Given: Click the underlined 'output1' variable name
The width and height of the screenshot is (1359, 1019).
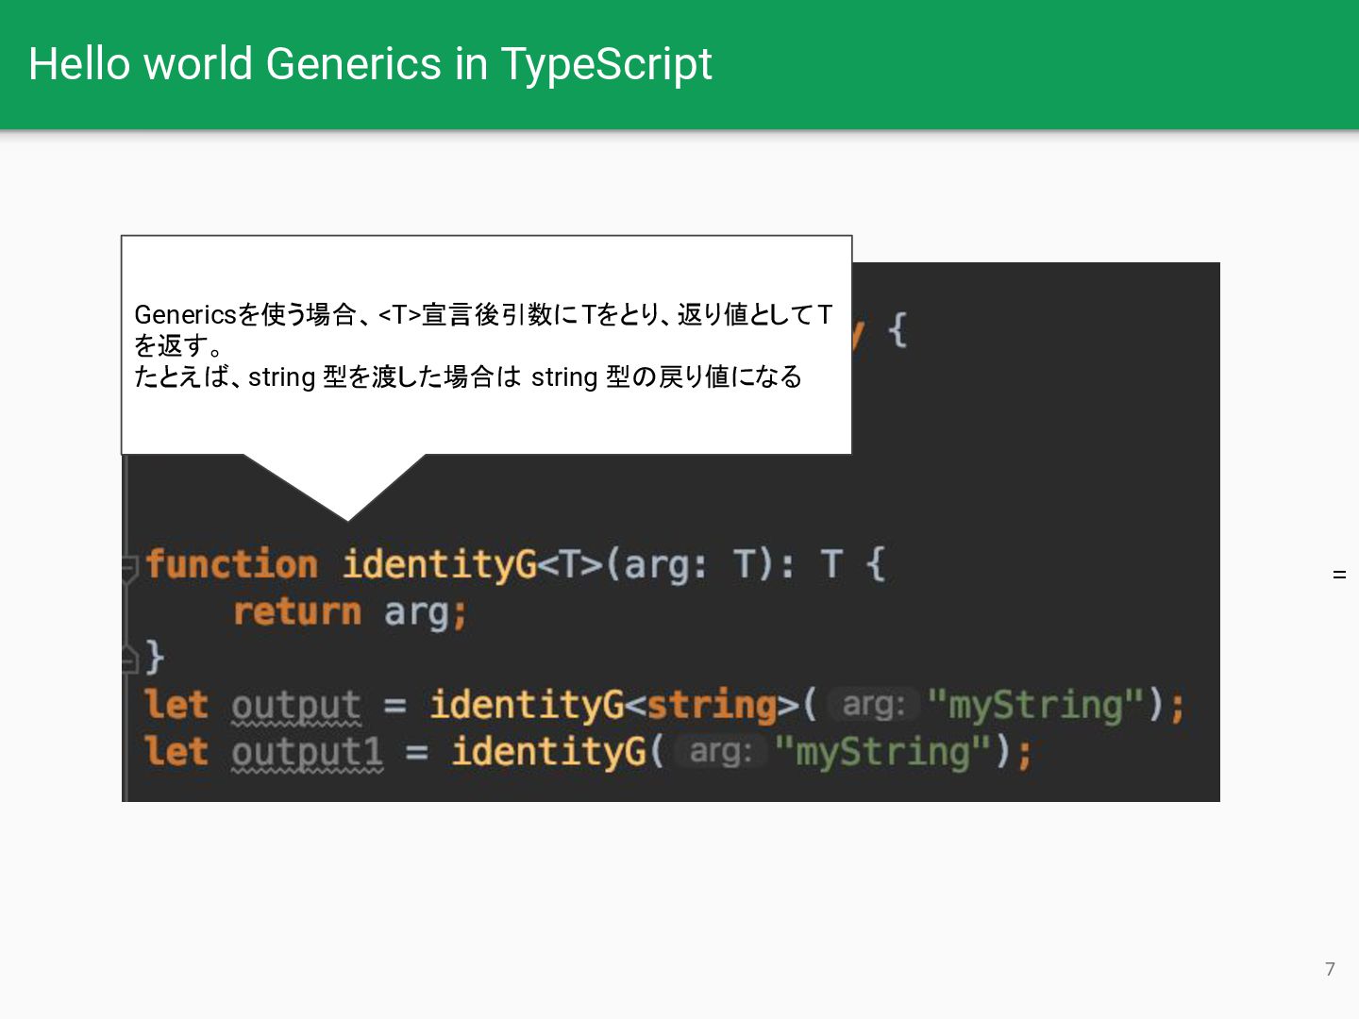Looking at the screenshot, I should pyautogui.click(x=308, y=752).
